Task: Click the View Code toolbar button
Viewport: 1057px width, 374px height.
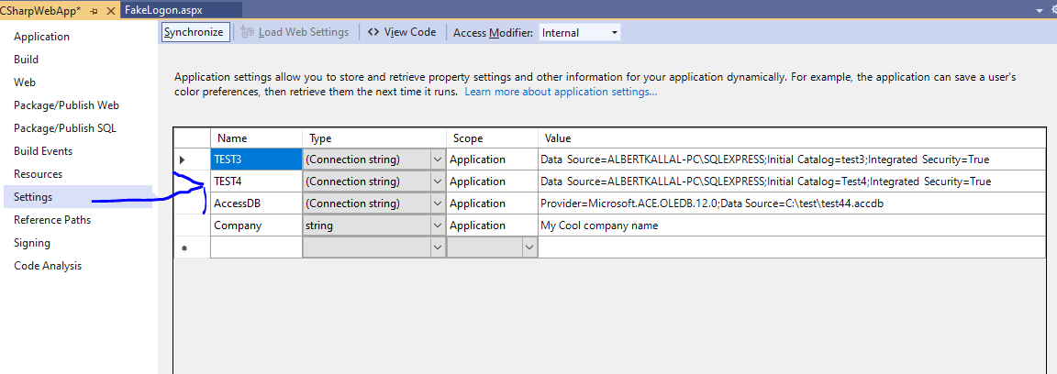Action: click(x=402, y=32)
